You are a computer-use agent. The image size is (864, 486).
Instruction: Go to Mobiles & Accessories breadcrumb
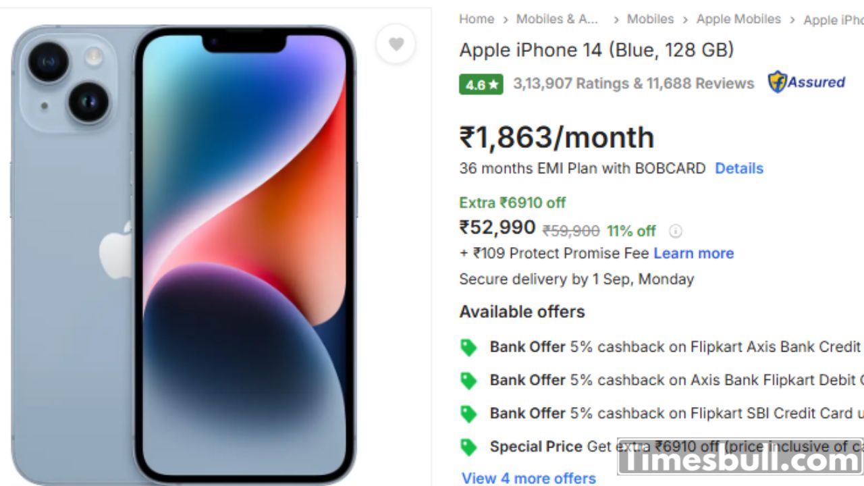557,19
